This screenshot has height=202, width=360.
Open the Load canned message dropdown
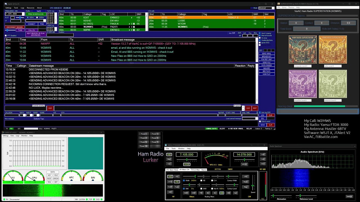[256, 119]
